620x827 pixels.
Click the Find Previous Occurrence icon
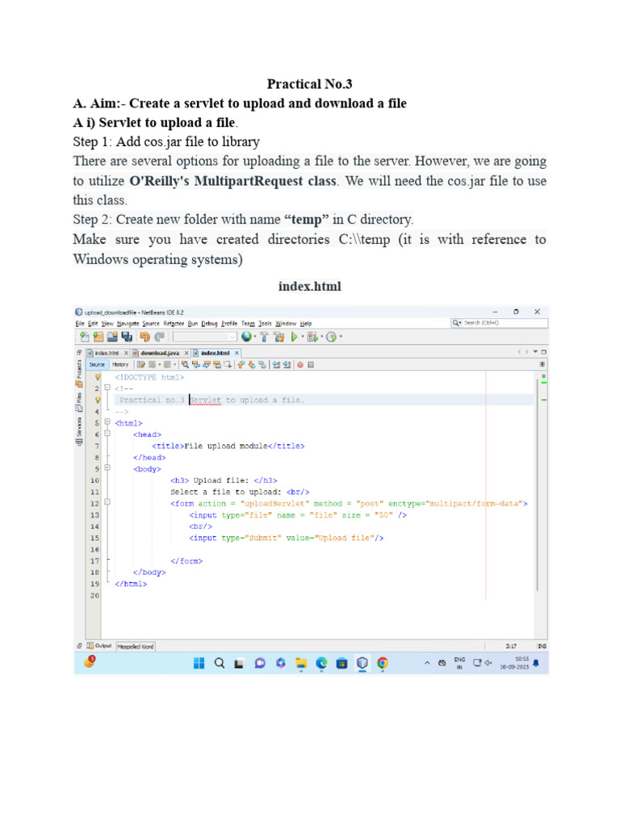tap(196, 364)
